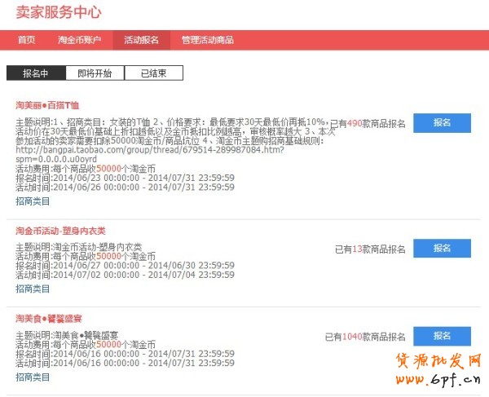This screenshot has height=397, width=489.
Task: Click the 卖家服务中心 page title
Action: (59, 12)
